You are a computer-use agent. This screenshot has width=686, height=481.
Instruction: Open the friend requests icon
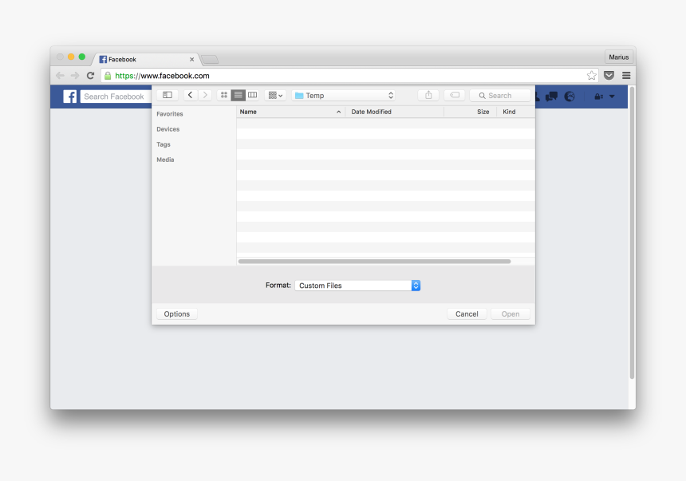coord(536,96)
